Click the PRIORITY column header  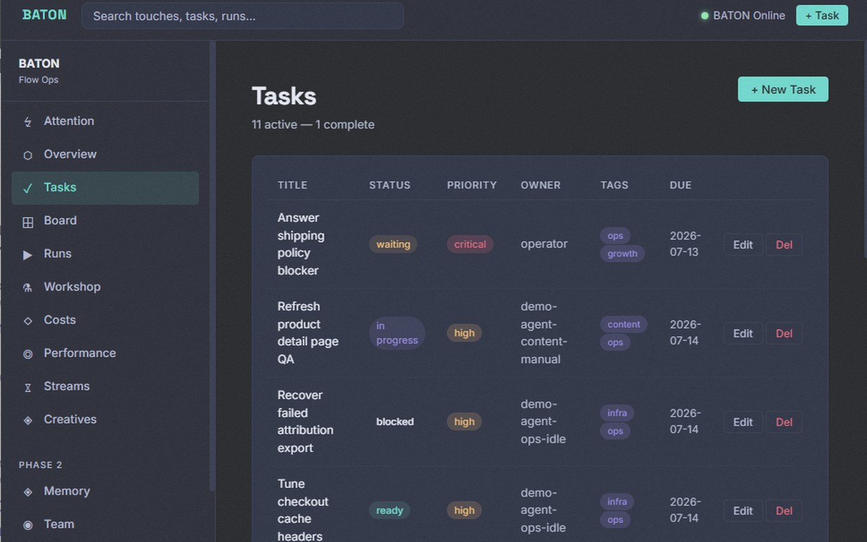coord(472,185)
